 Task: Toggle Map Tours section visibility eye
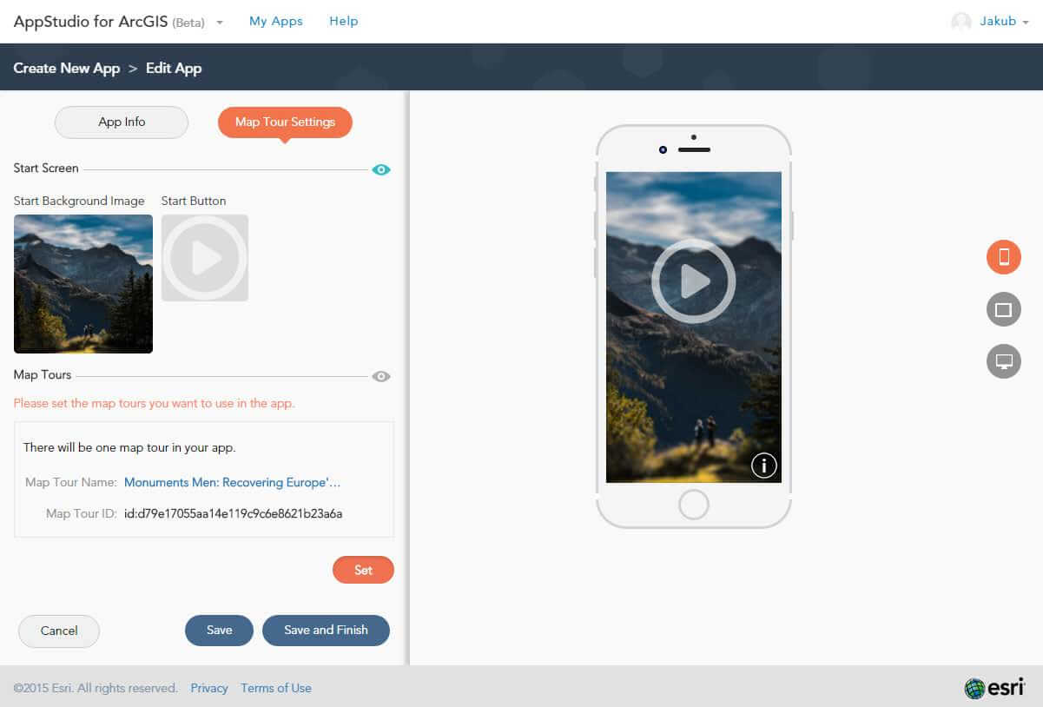(381, 376)
